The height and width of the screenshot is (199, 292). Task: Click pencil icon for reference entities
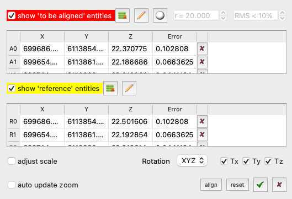pos(129,88)
